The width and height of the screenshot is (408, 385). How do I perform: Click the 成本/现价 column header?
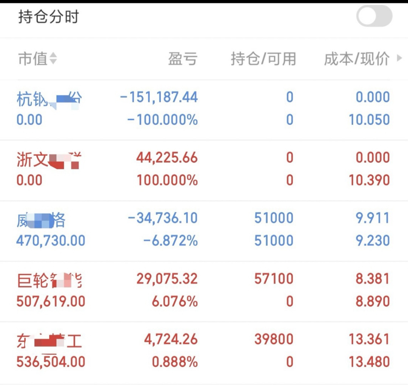click(x=357, y=59)
